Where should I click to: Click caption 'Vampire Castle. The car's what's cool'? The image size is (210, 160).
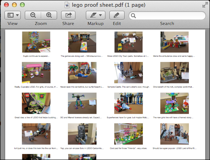[x=128, y=87]
